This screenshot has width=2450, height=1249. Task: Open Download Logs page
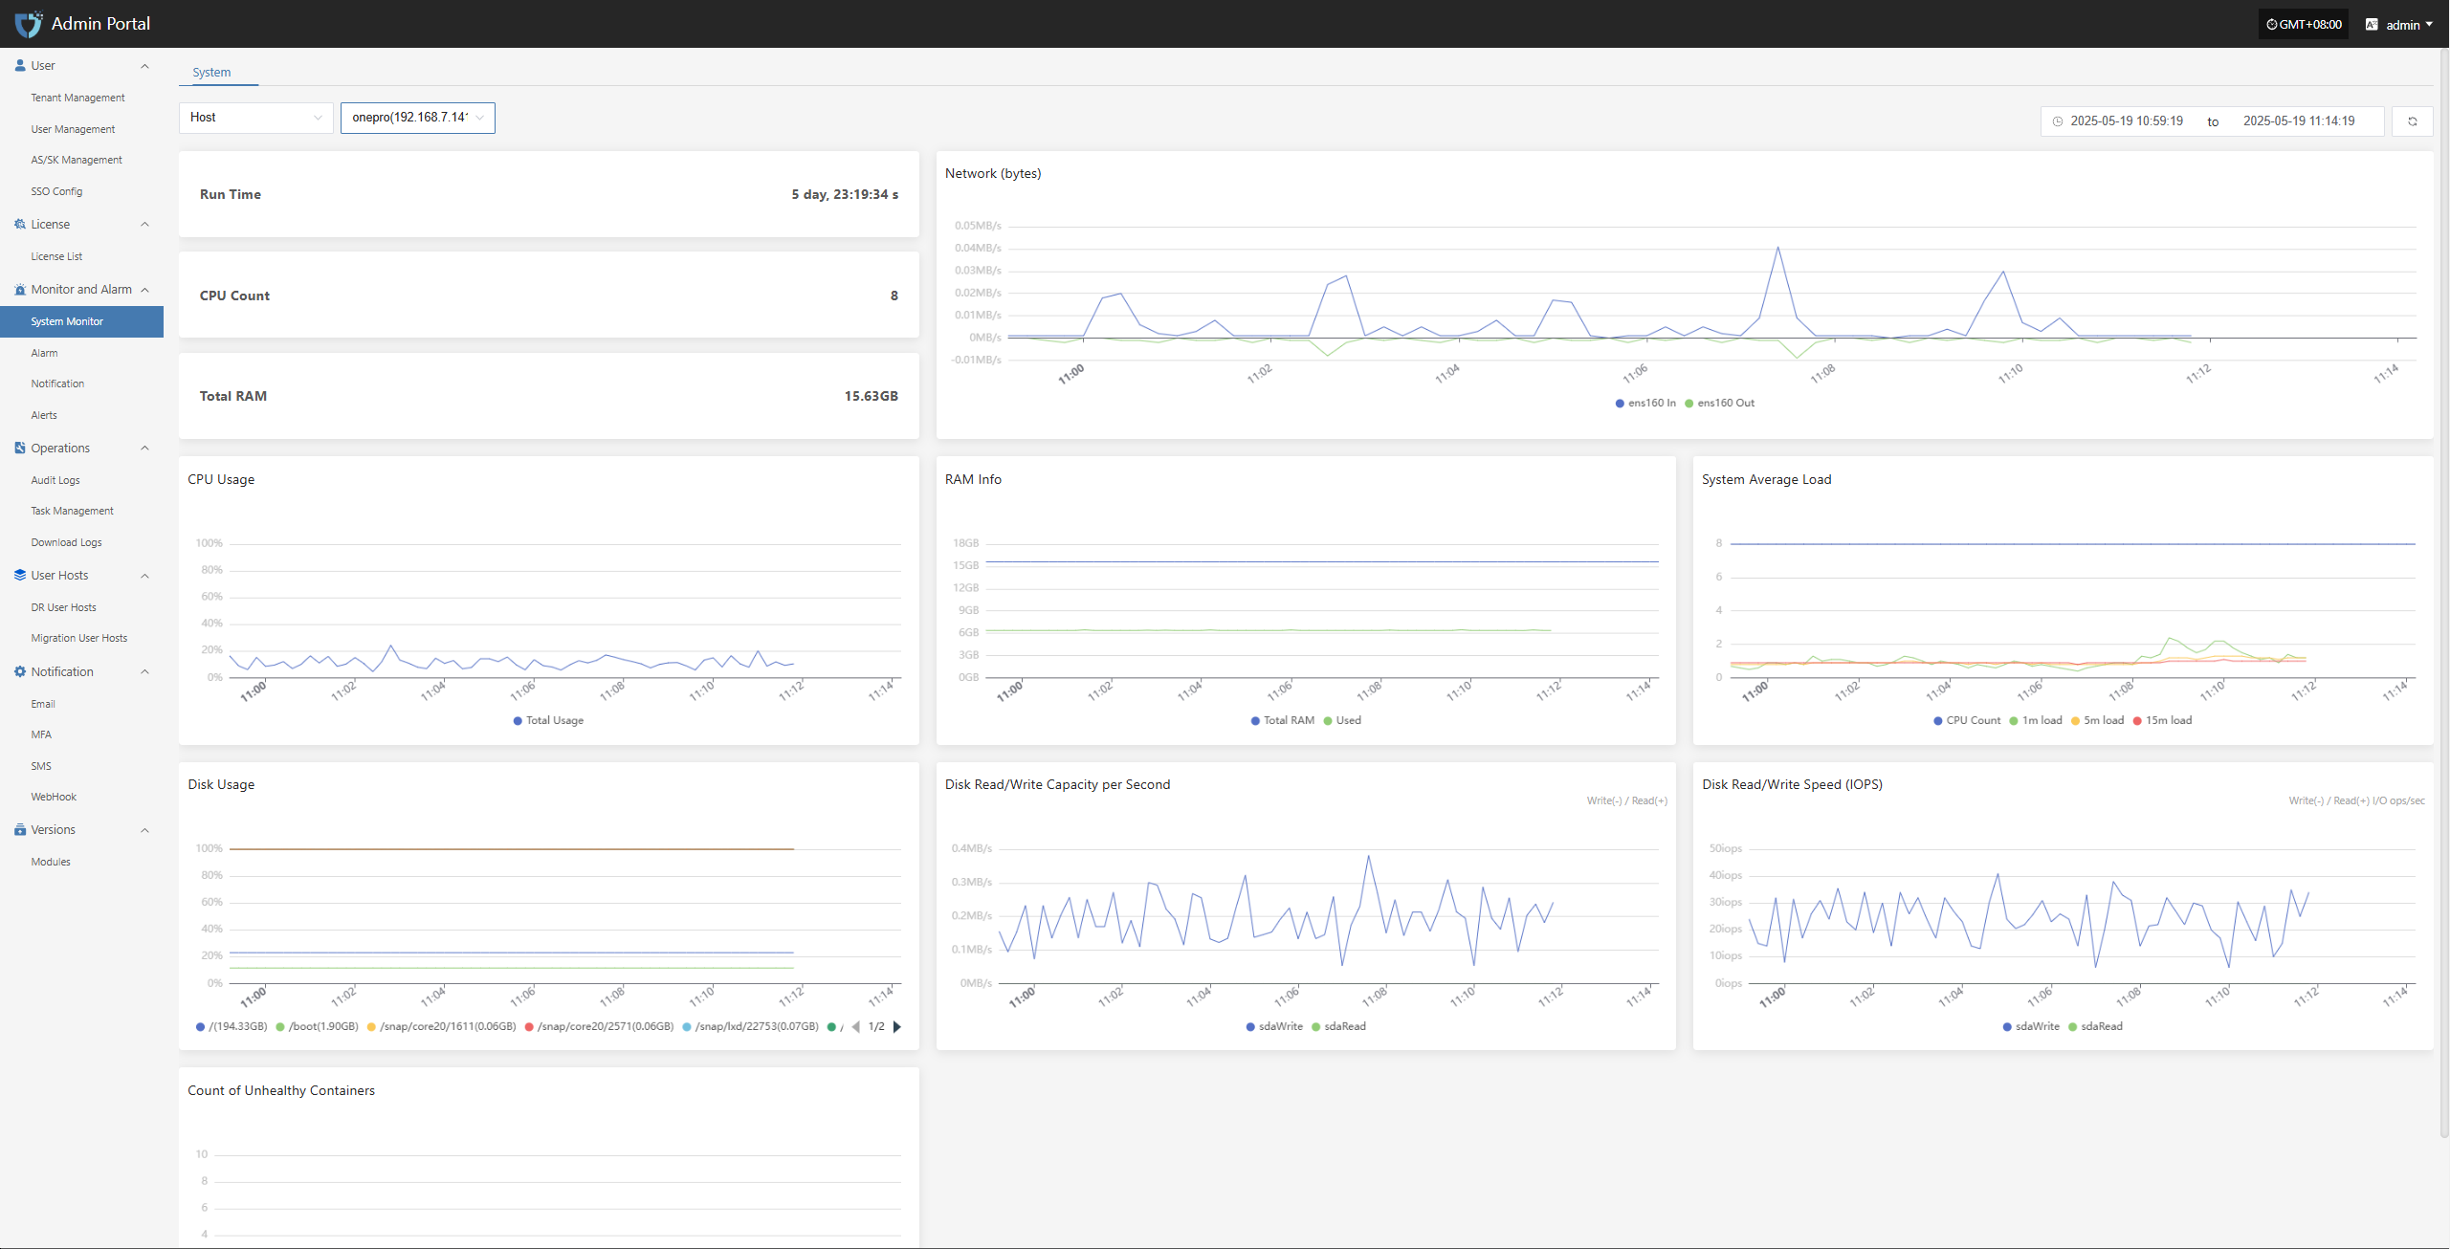(66, 542)
